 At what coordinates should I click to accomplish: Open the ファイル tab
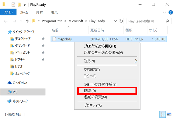8,12
